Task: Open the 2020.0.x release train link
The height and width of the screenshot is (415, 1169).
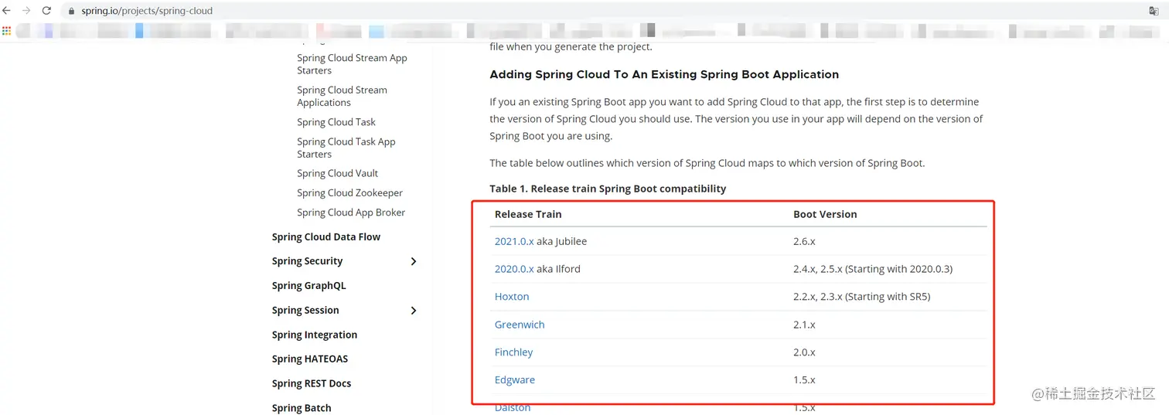Action: (514, 269)
